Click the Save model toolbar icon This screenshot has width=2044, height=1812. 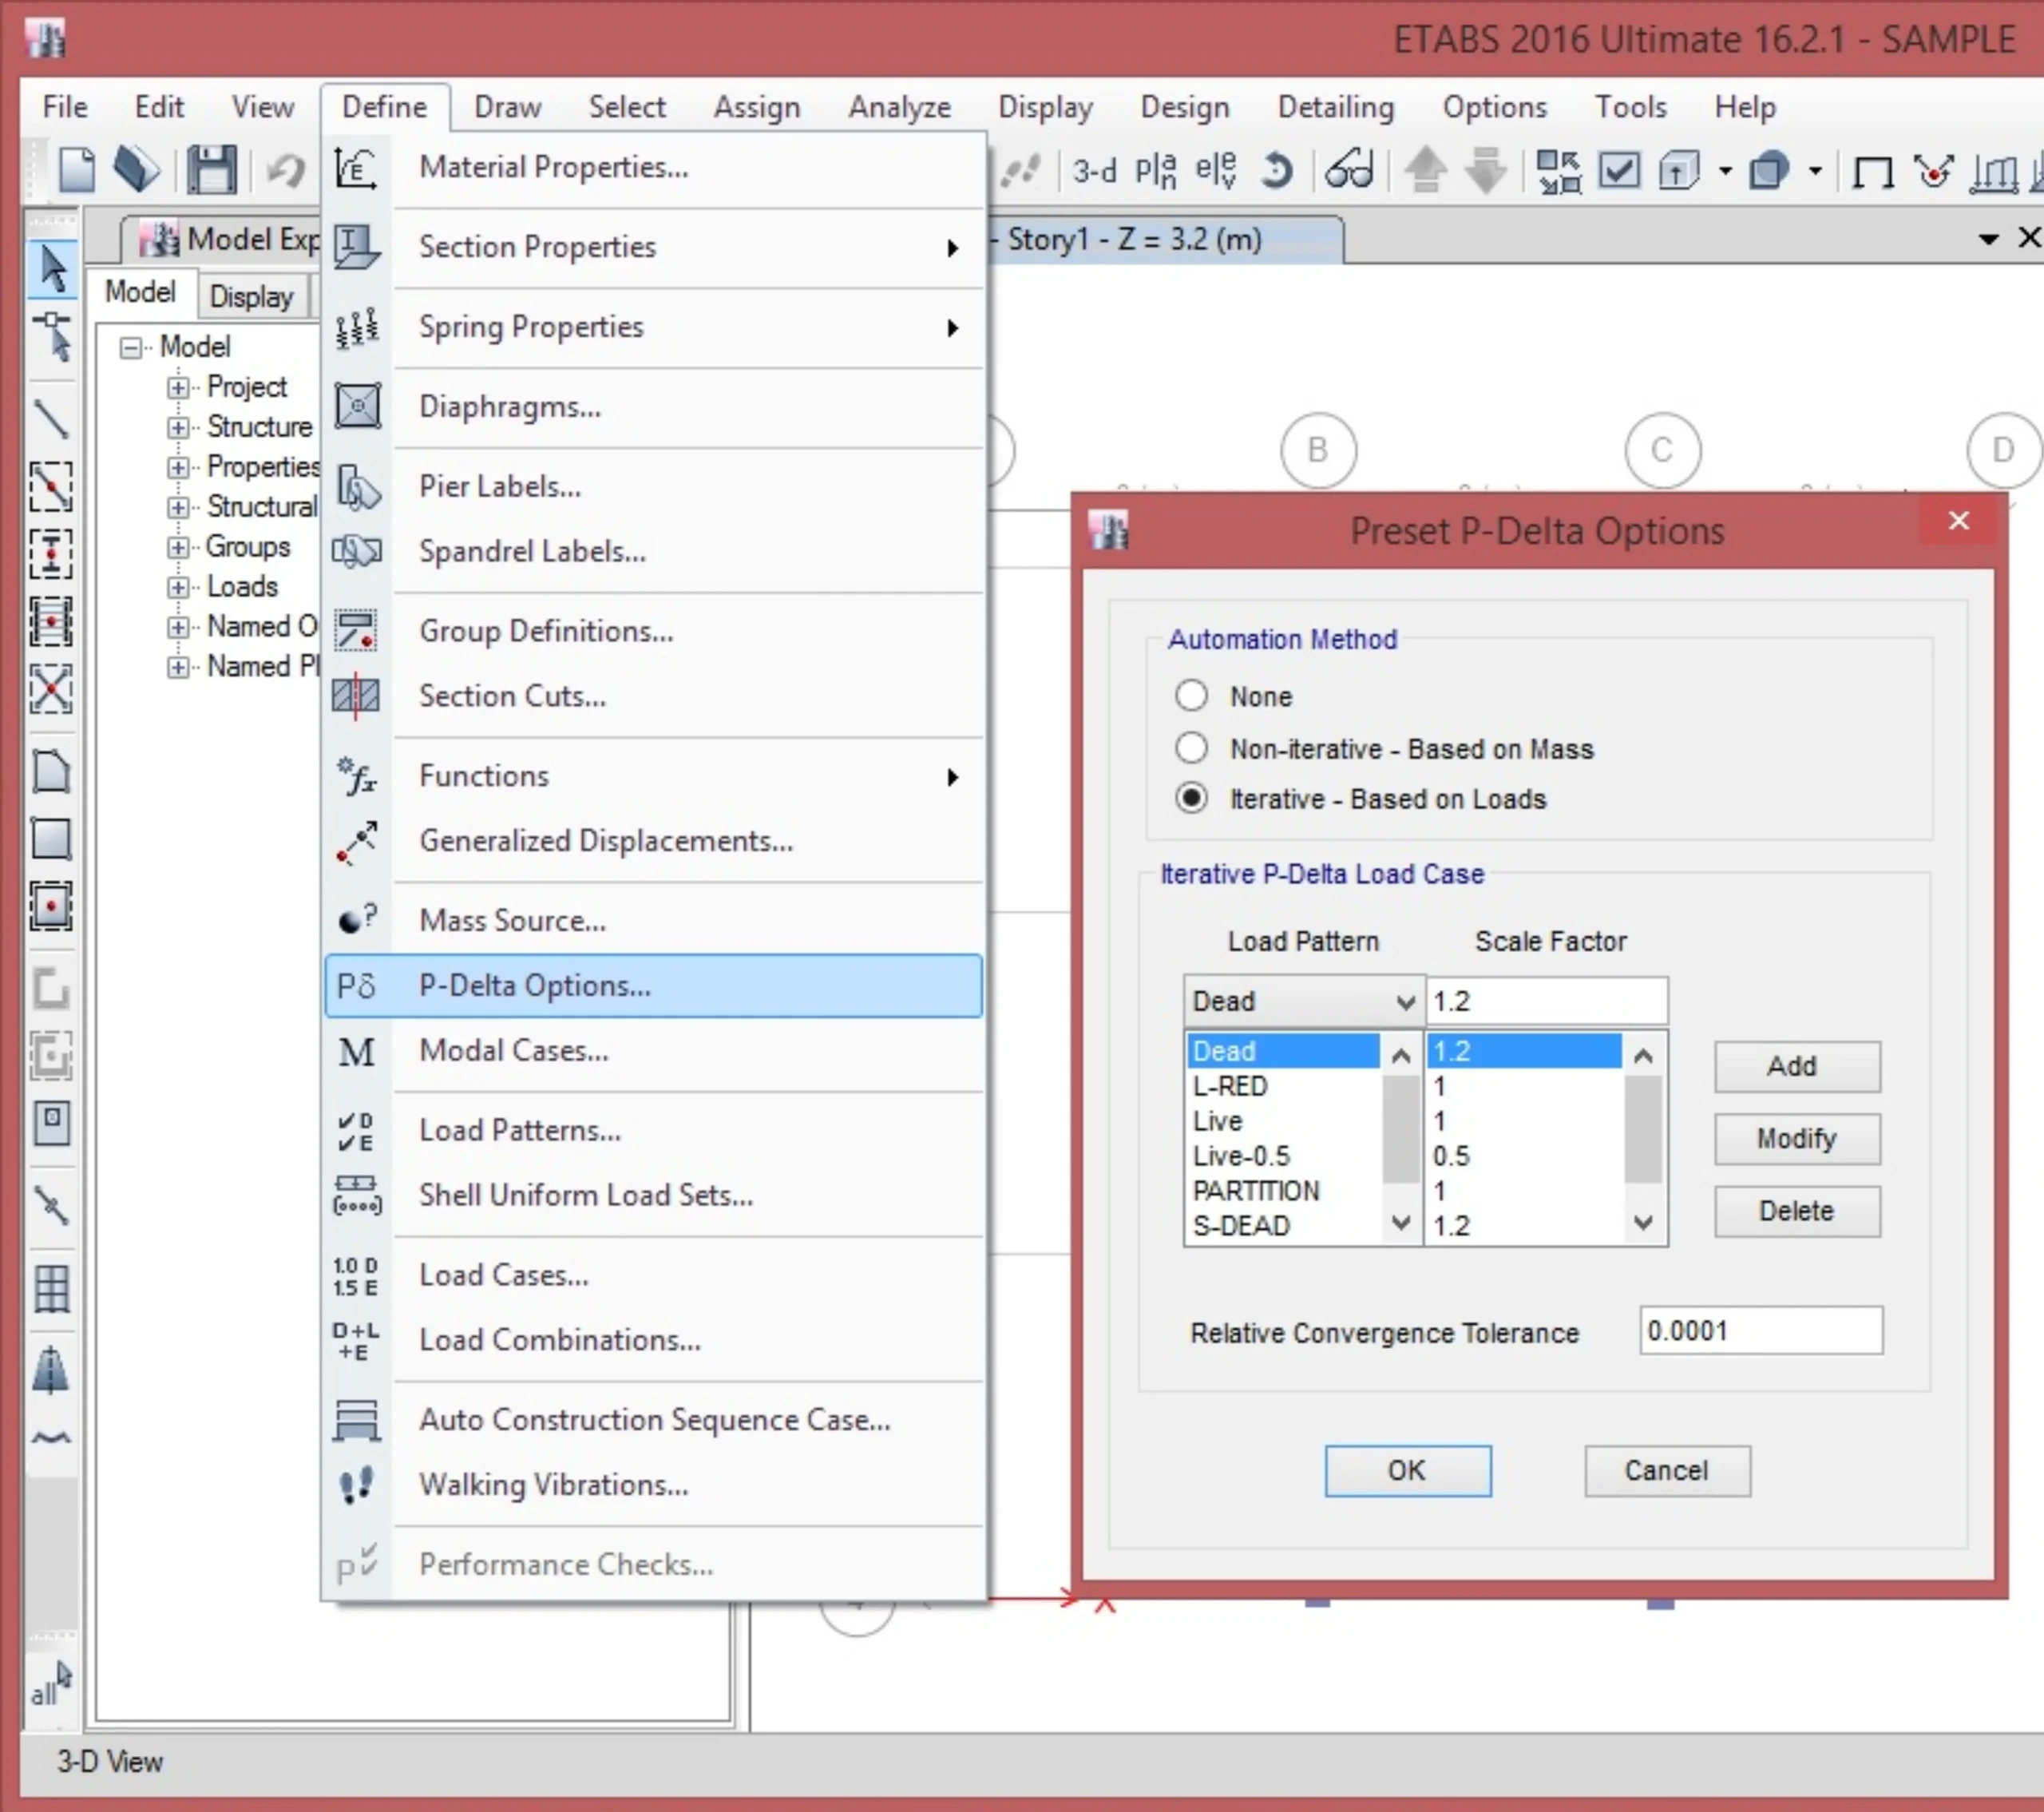[x=211, y=170]
